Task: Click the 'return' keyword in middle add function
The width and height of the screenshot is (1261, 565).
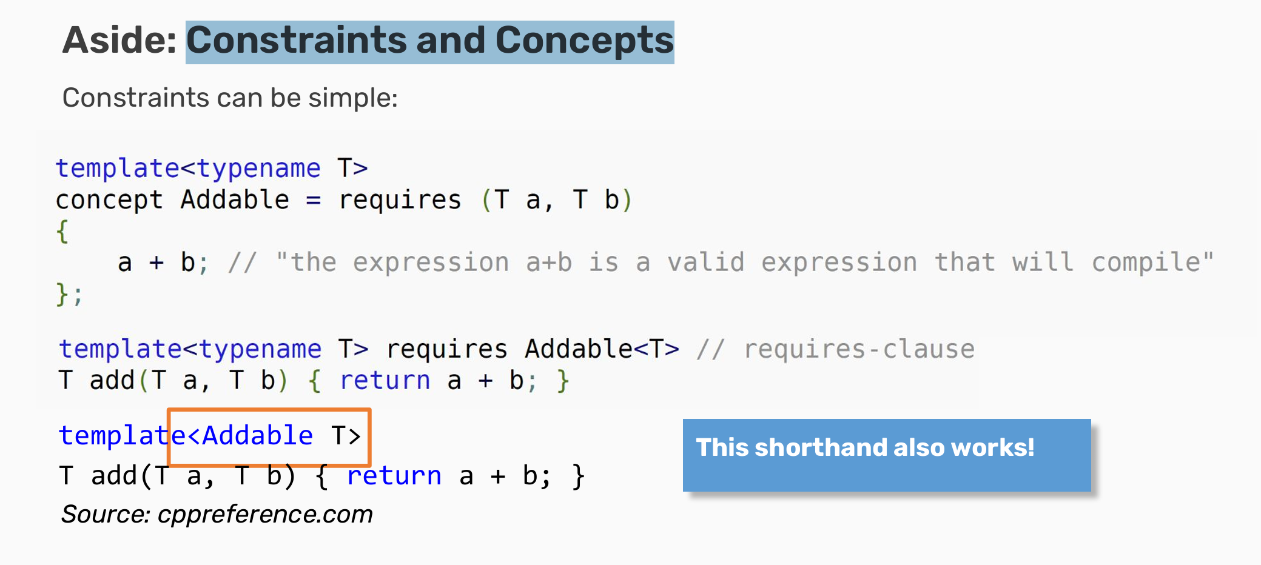Action: [x=385, y=381]
